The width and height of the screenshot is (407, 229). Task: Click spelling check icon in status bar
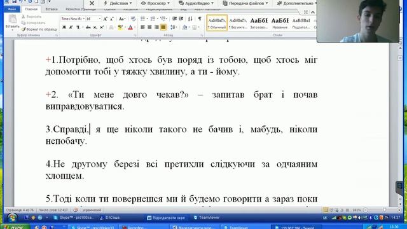76,210
